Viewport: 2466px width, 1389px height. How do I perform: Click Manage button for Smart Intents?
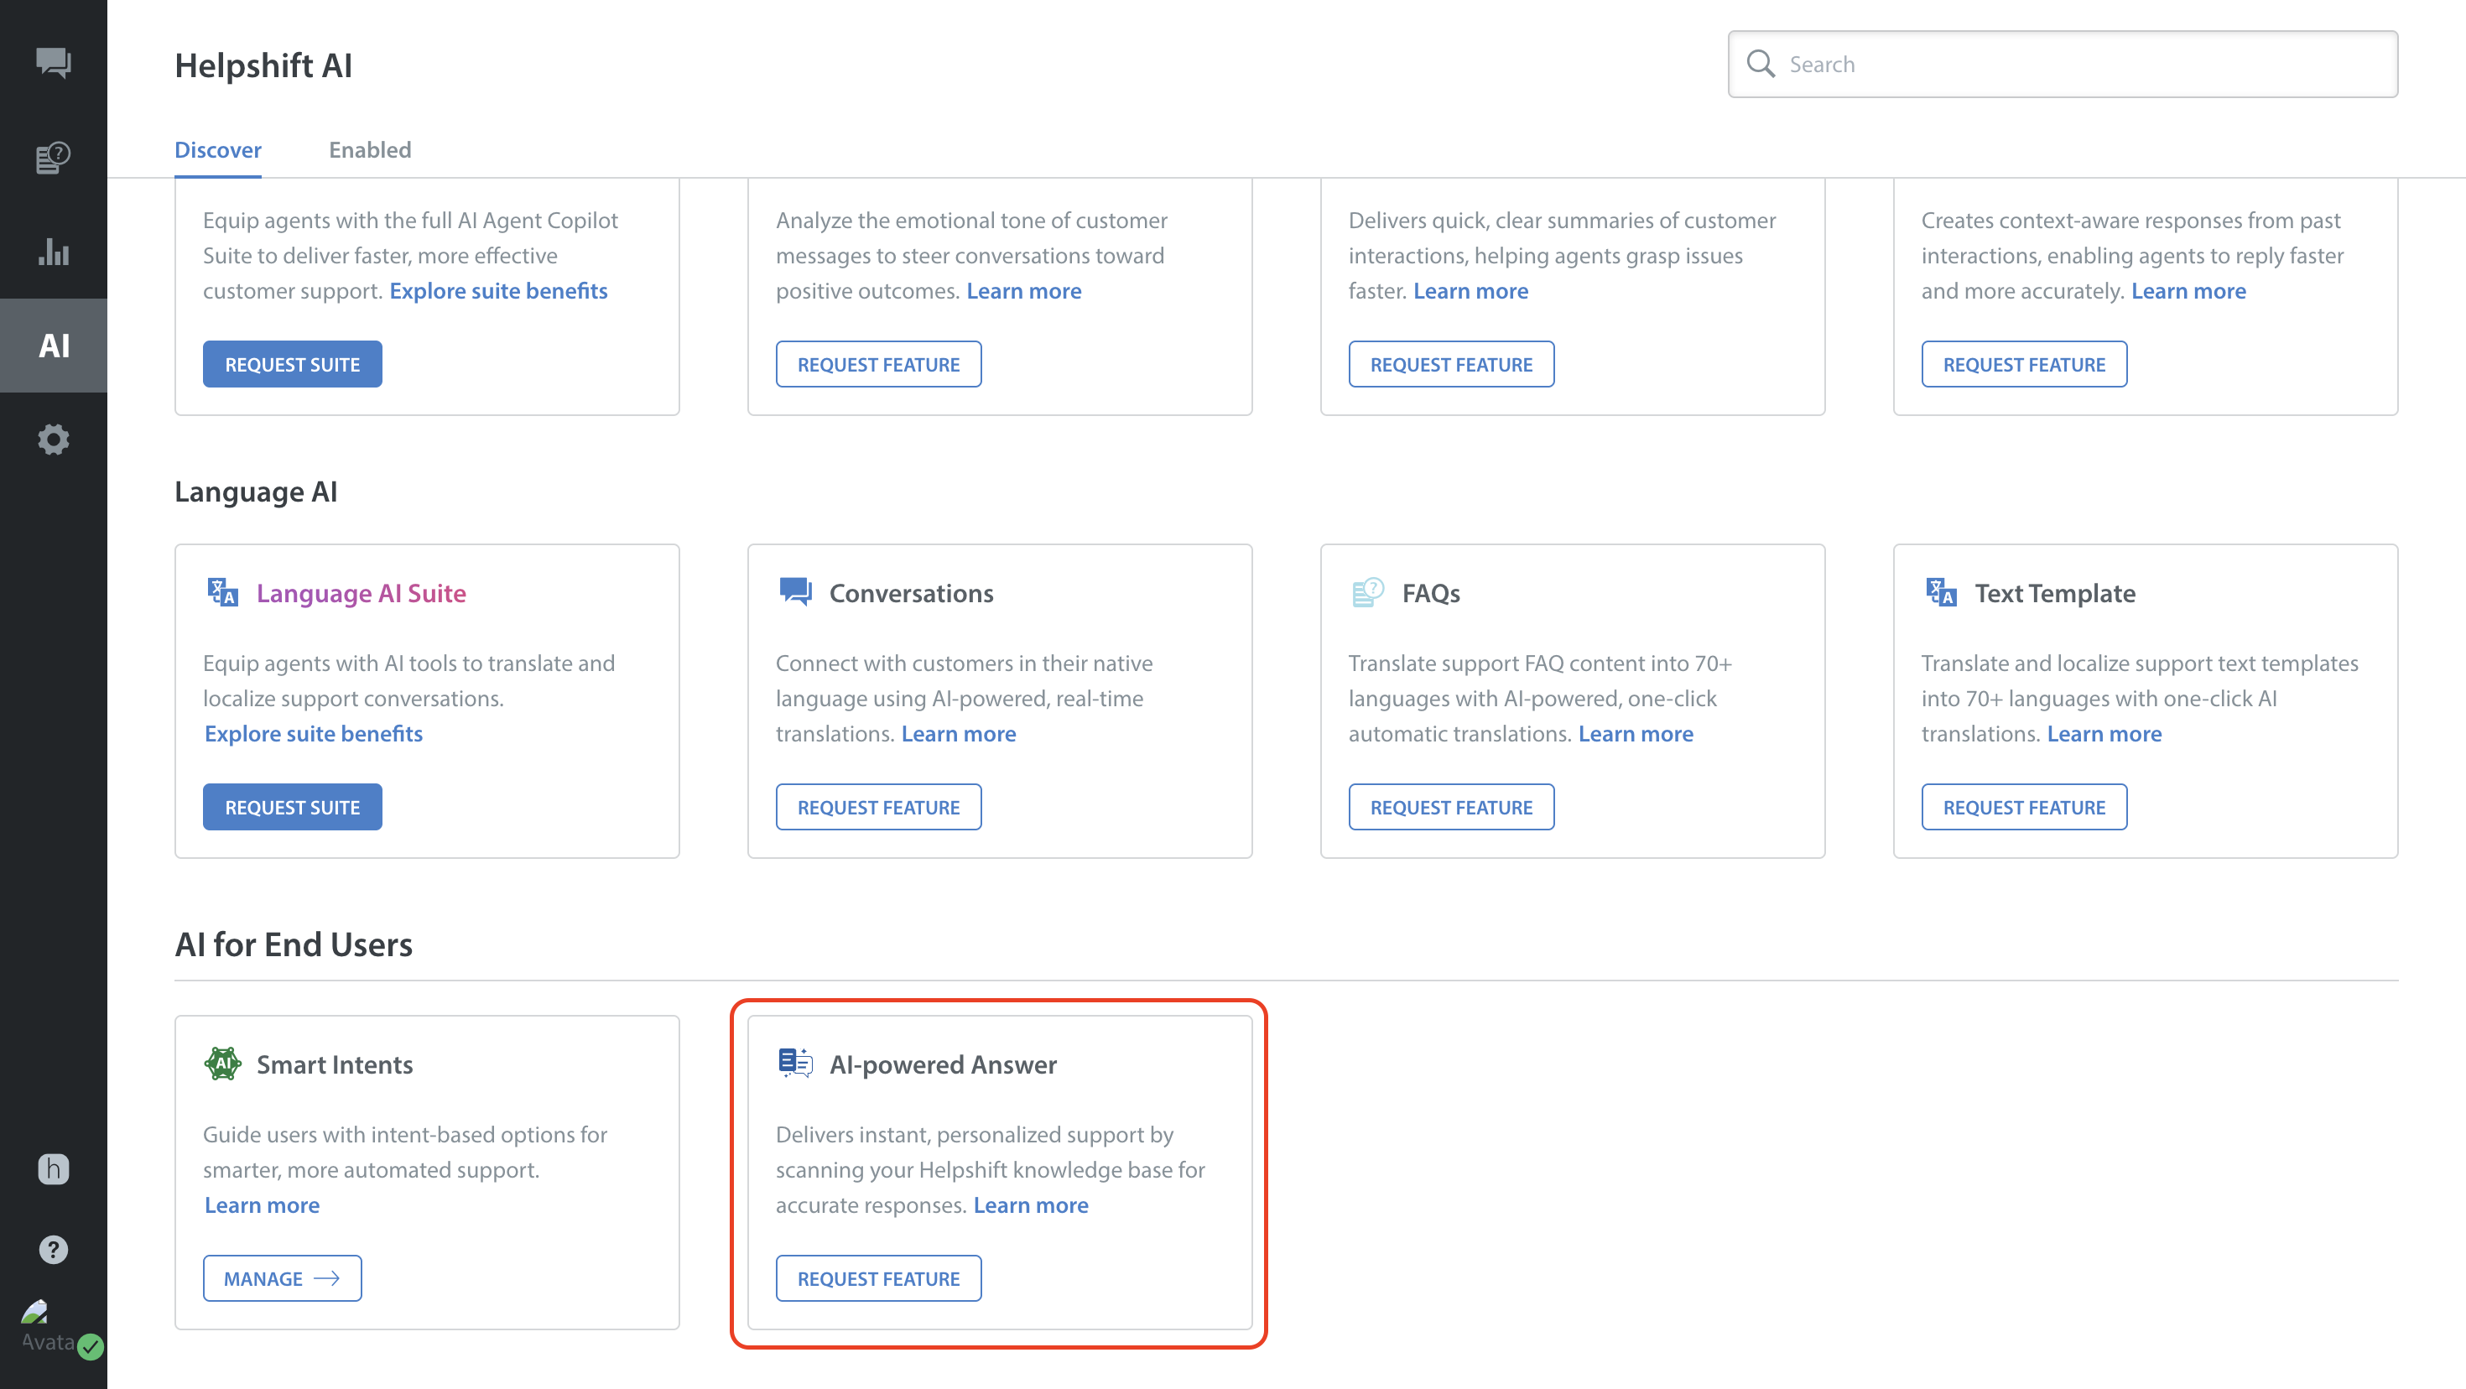click(x=282, y=1278)
